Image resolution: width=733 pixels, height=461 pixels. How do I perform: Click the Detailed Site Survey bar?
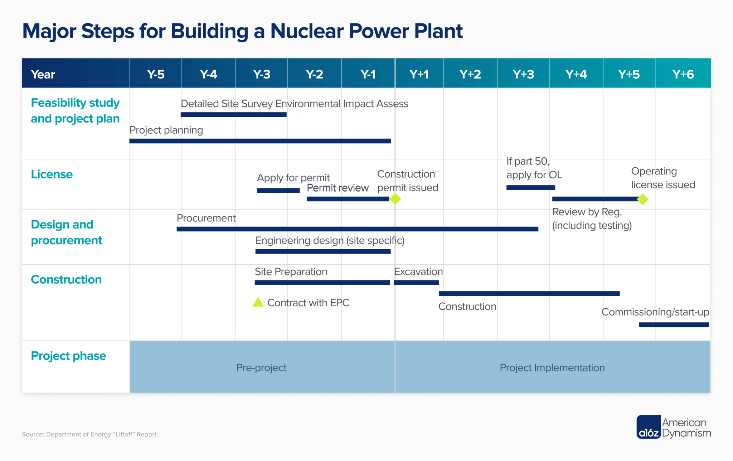point(234,115)
